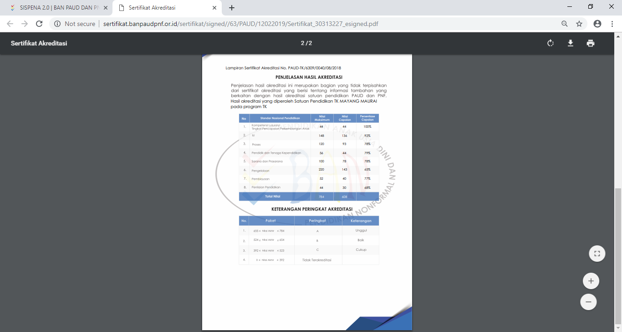Image resolution: width=622 pixels, height=332 pixels.
Task: Click the page number indicator 2/2
Action: tap(306, 43)
